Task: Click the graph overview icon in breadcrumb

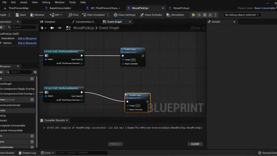Action: [68, 28]
